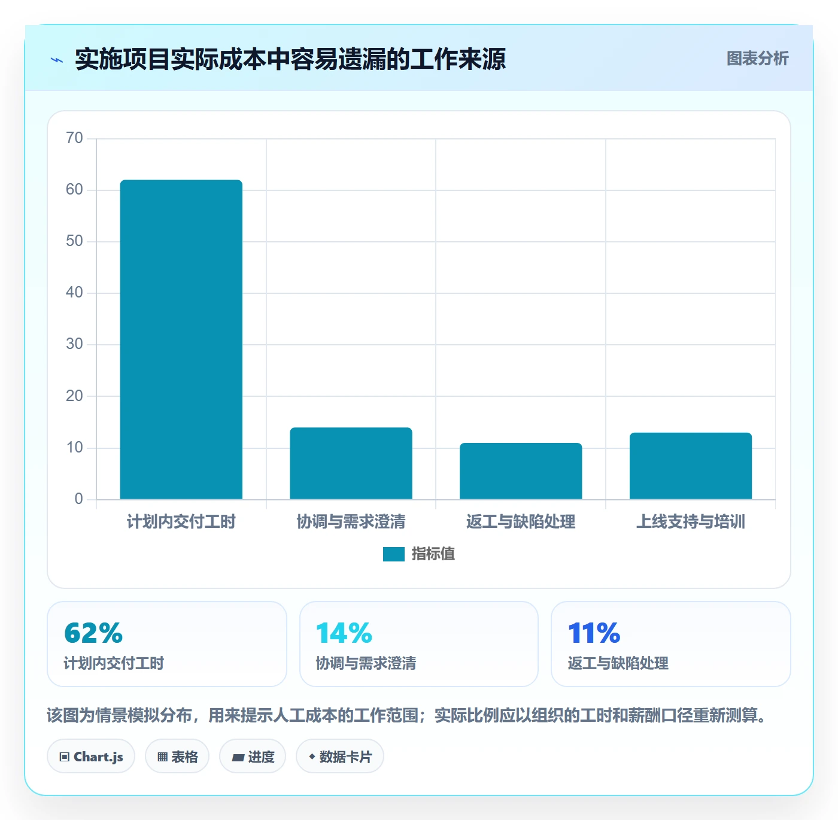This screenshot has height=820, width=838.
Task: Click the 62% value in the stat card
Action: click(93, 633)
